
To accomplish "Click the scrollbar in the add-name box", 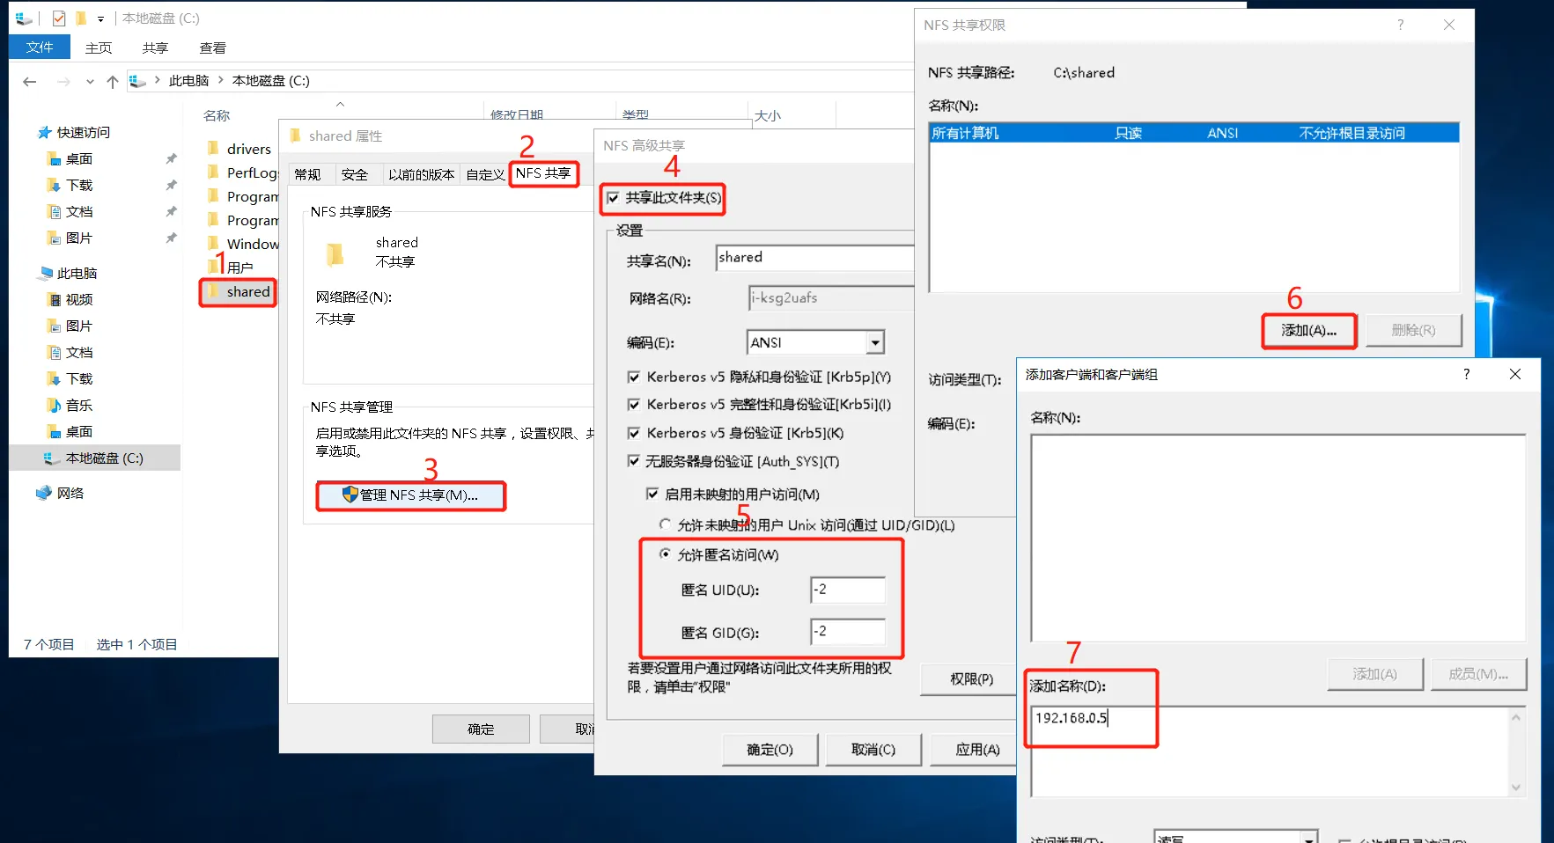I will pyautogui.click(x=1515, y=752).
